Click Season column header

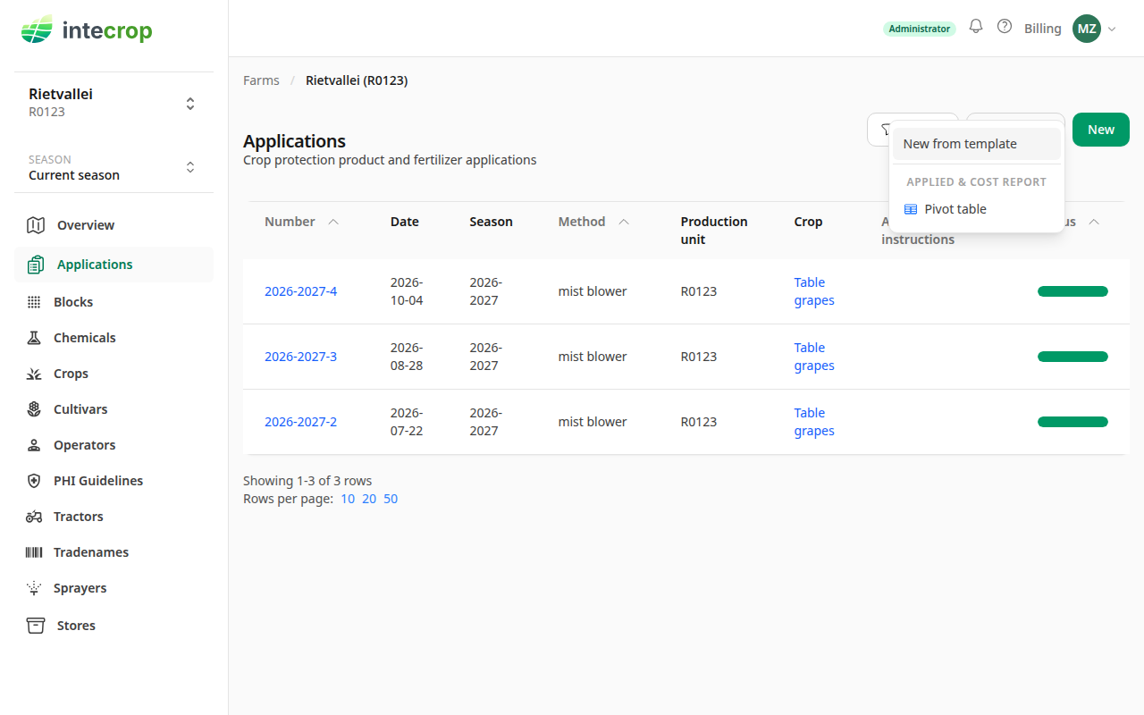click(491, 222)
